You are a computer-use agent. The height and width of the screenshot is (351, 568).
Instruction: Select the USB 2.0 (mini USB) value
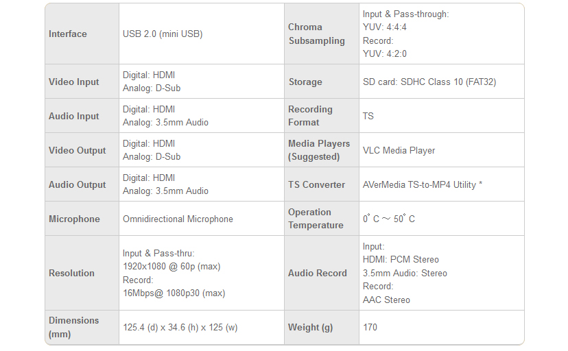[163, 34]
